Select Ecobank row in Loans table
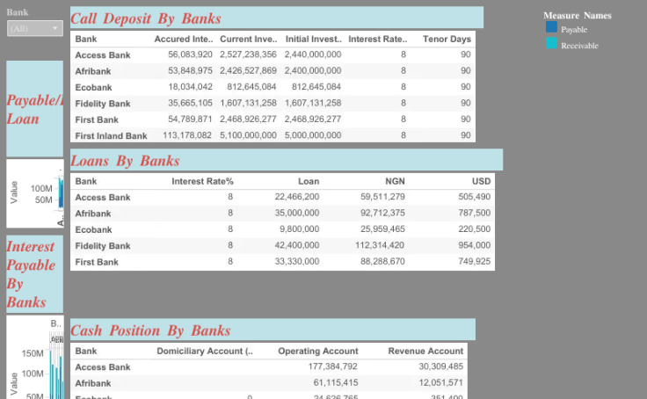Image resolution: width=647 pixels, height=399 pixels. point(283,229)
